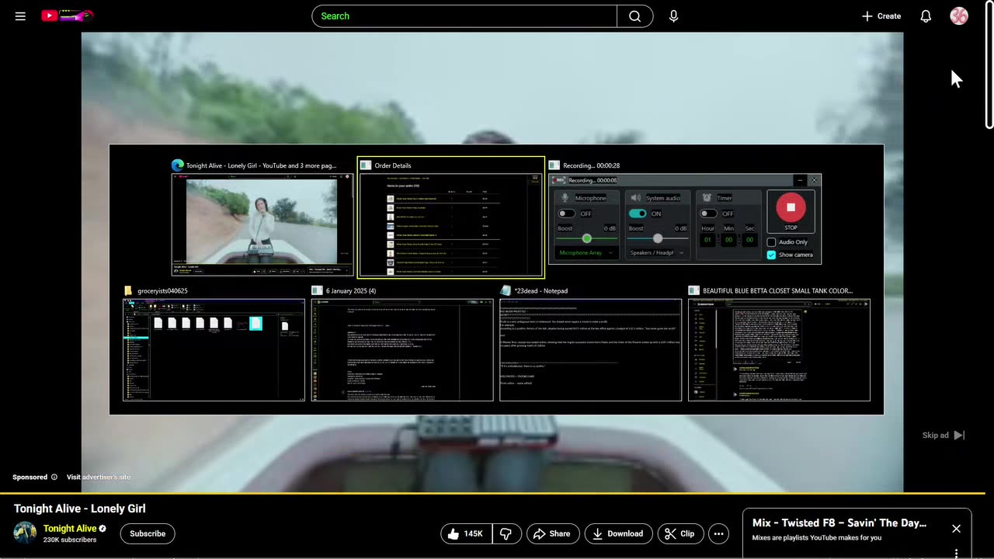
Task: Click the System audio speaker icon
Action: point(636,198)
